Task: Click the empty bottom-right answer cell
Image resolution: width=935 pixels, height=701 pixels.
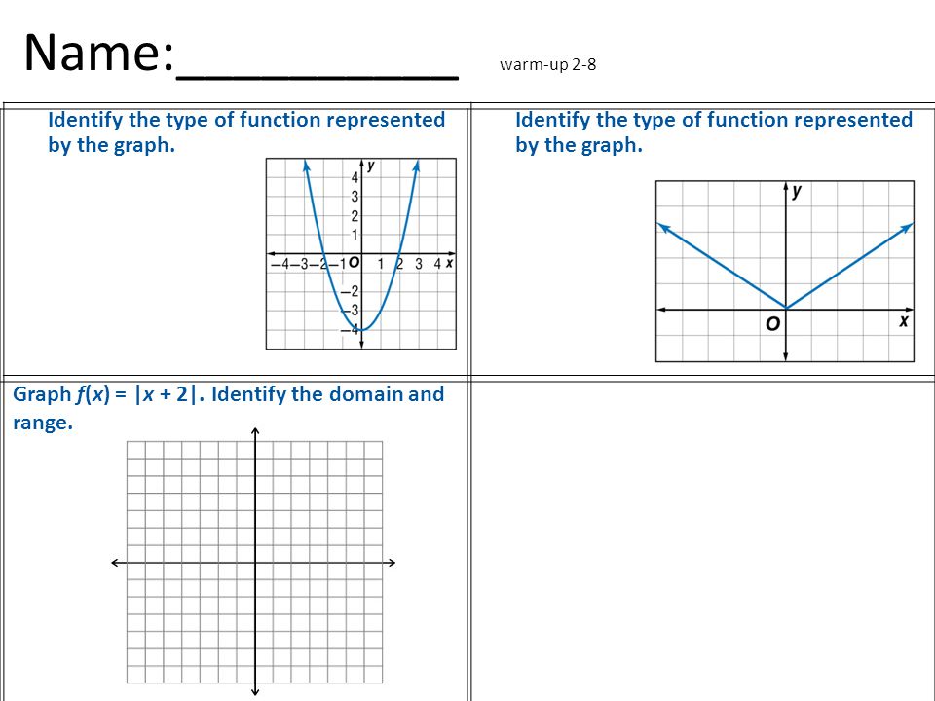Action: [x=703, y=541]
